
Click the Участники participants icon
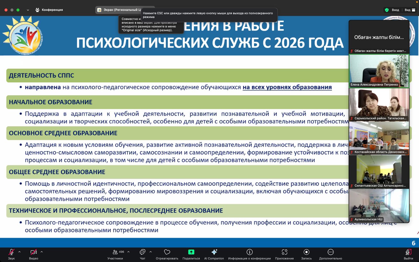point(115,252)
